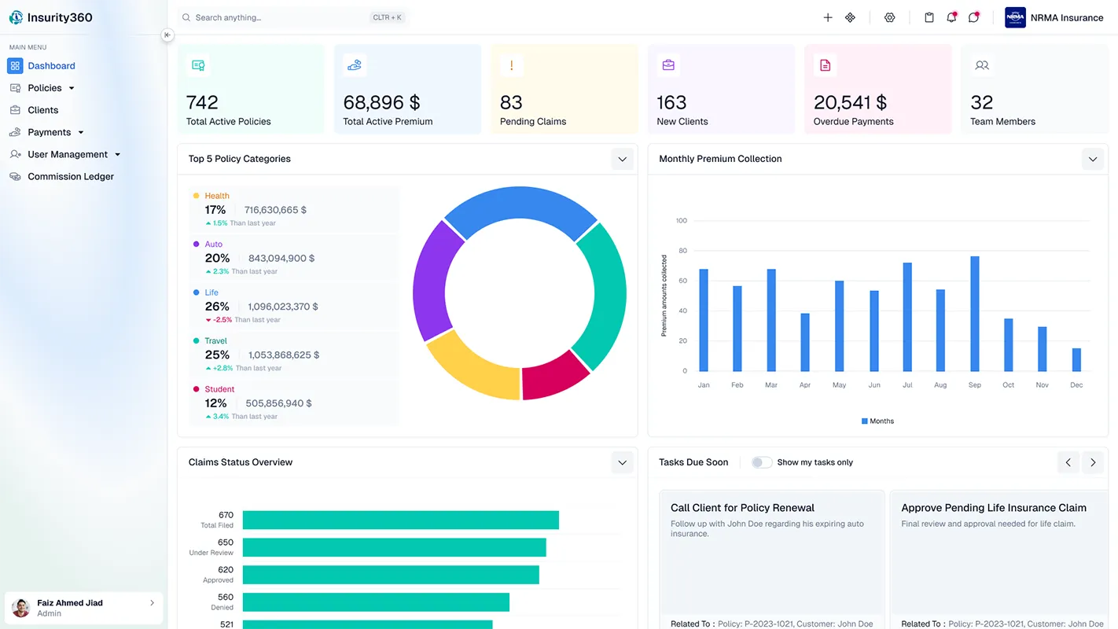Click the Clients briefcase icon

[14, 110]
